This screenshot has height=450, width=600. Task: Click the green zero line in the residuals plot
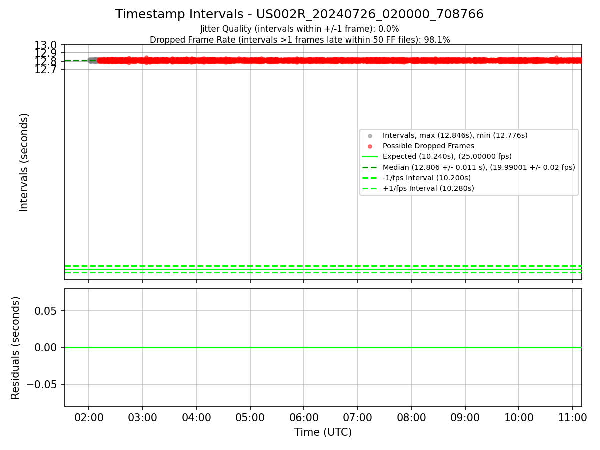tap(323, 347)
